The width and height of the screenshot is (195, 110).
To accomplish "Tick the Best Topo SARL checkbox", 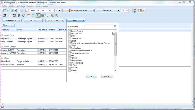I will pyautogui.click(x=70, y=33).
